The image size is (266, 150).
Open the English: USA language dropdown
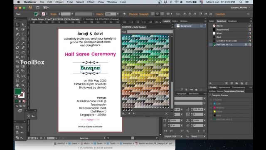coord(173,136)
